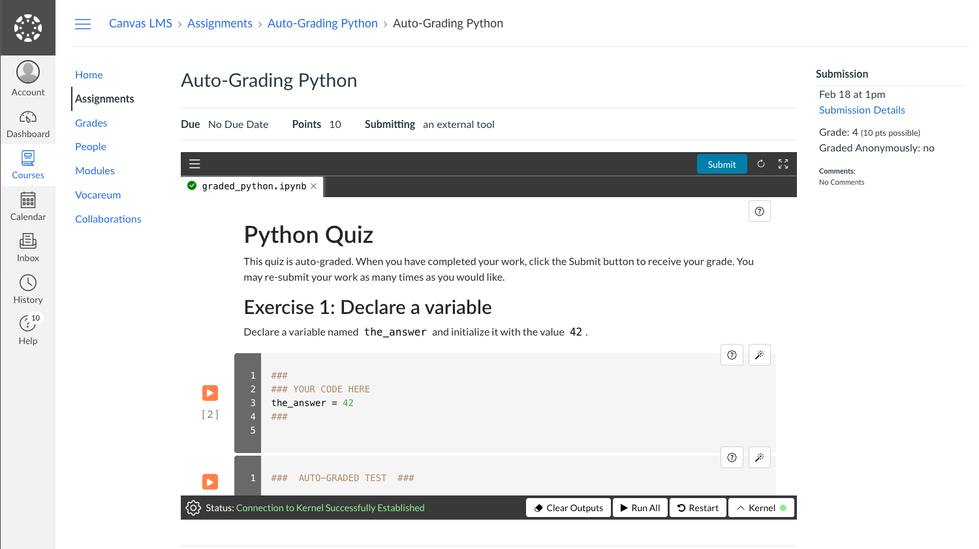The width and height of the screenshot is (979, 549).
Task: Close the graded_python.ipynb tab
Action: 314,186
